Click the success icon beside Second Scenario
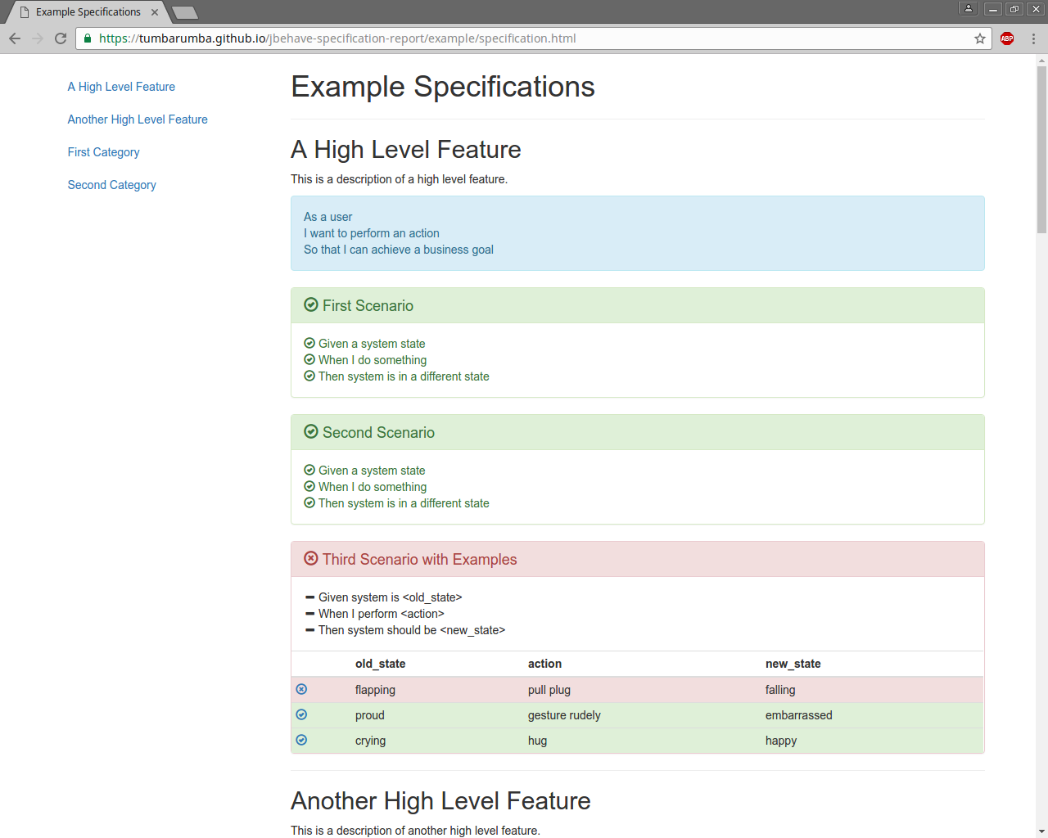The height and width of the screenshot is (838, 1048). click(x=311, y=431)
